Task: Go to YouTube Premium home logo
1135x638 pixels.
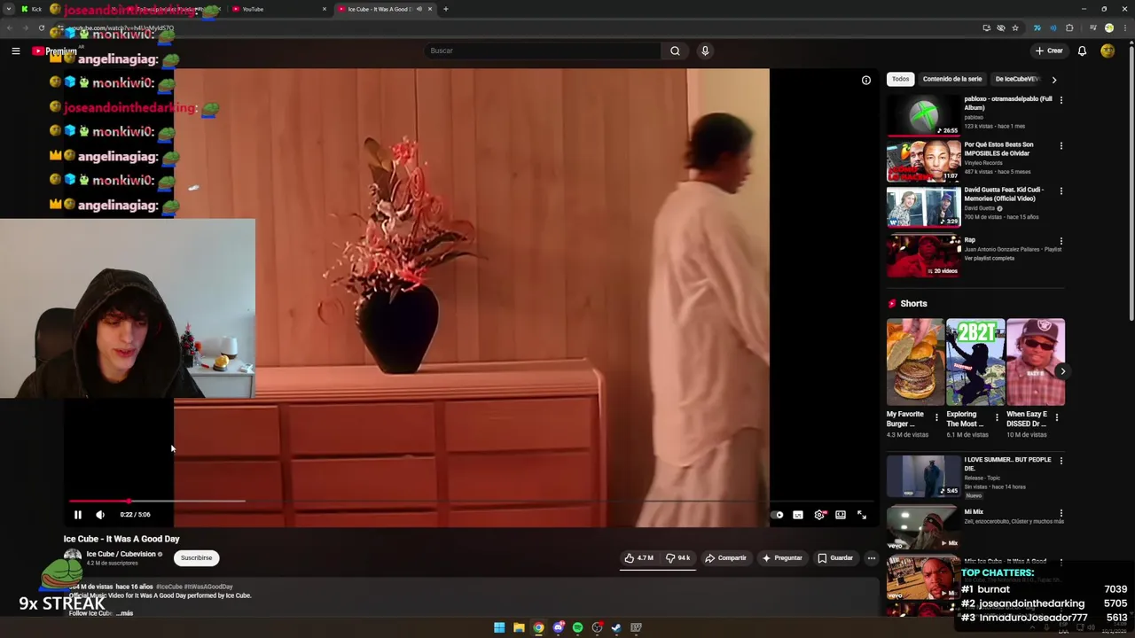Action: click(55, 51)
